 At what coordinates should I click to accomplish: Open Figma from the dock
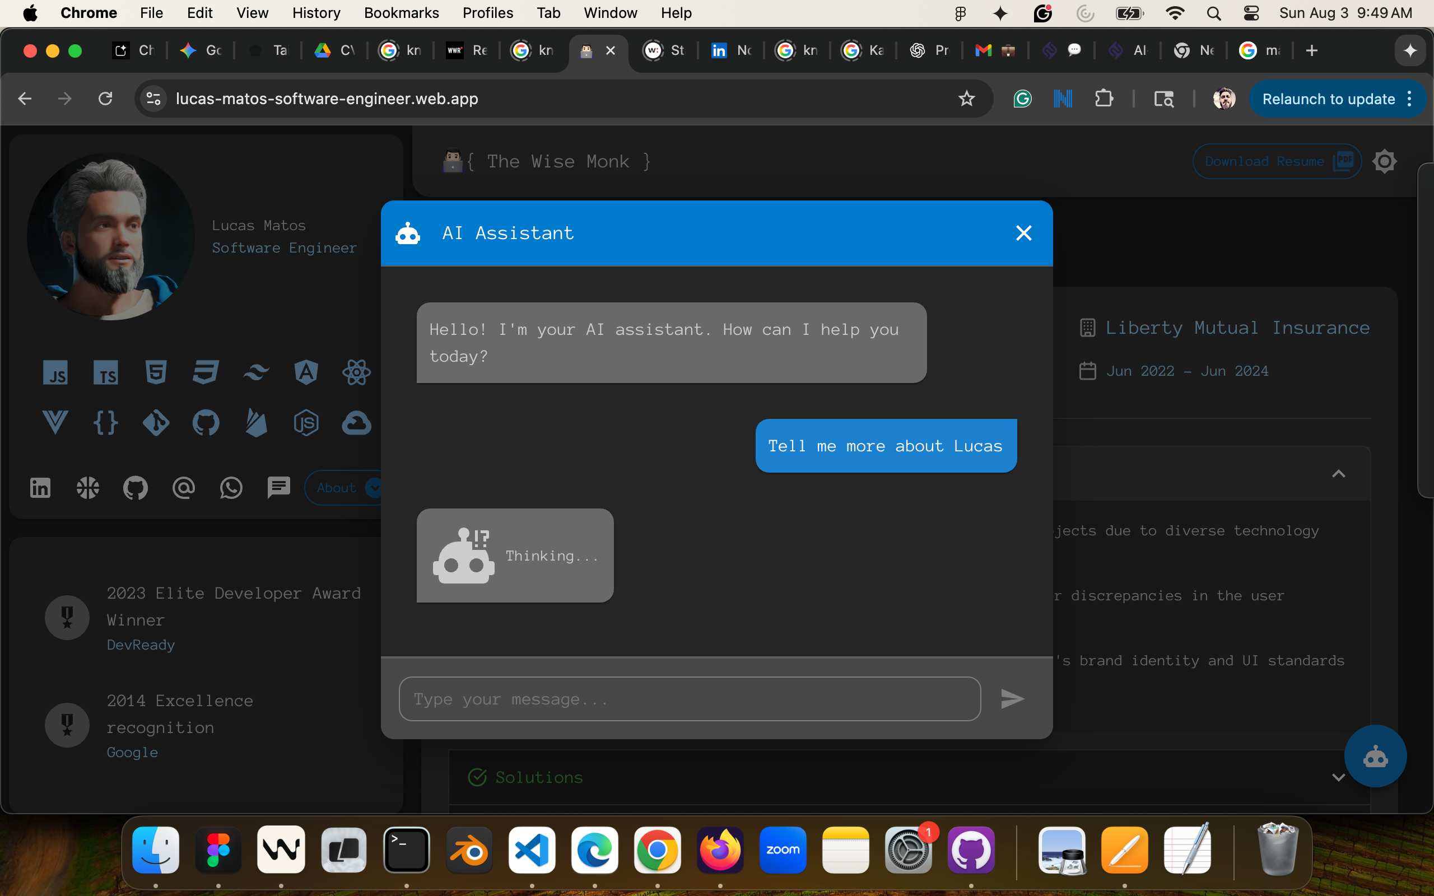tap(218, 850)
